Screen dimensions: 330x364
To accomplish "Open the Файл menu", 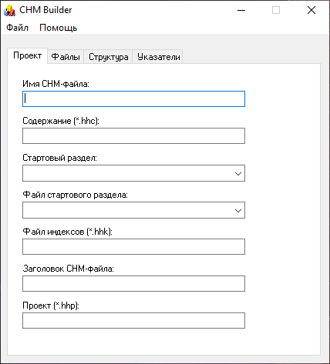I will pyautogui.click(x=17, y=28).
